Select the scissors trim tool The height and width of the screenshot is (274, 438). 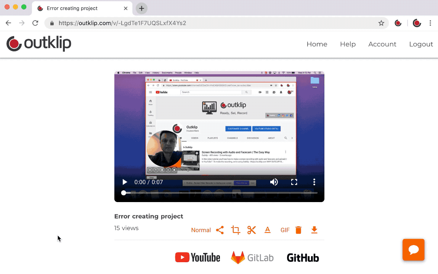coord(252,230)
